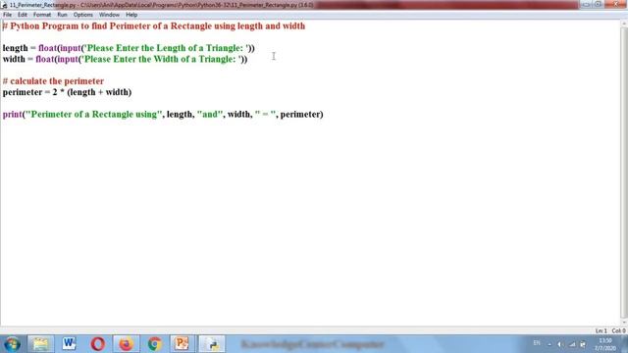Image resolution: width=628 pixels, height=353 pixels.
Task: Open the network signal tray icon
Action: (572, 344)
